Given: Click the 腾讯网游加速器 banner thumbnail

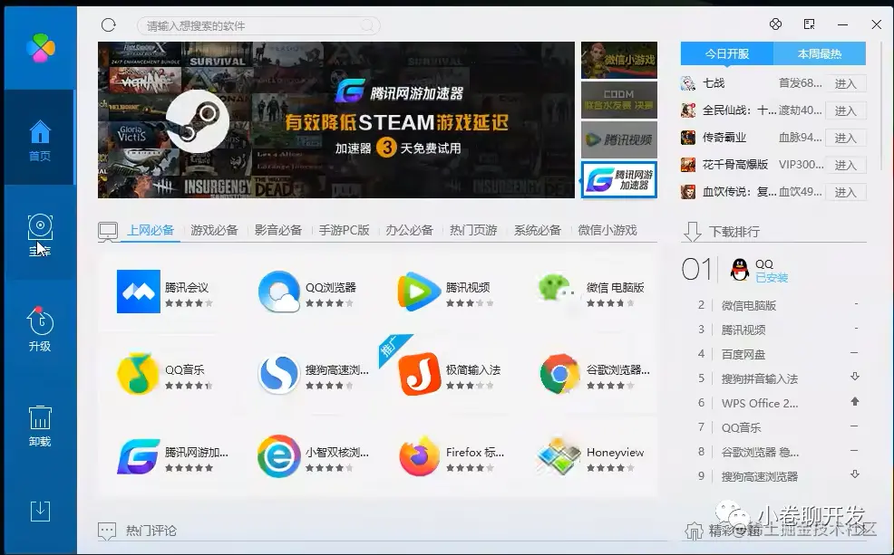Looking at the screenshot, I should [x=619, y=180].
